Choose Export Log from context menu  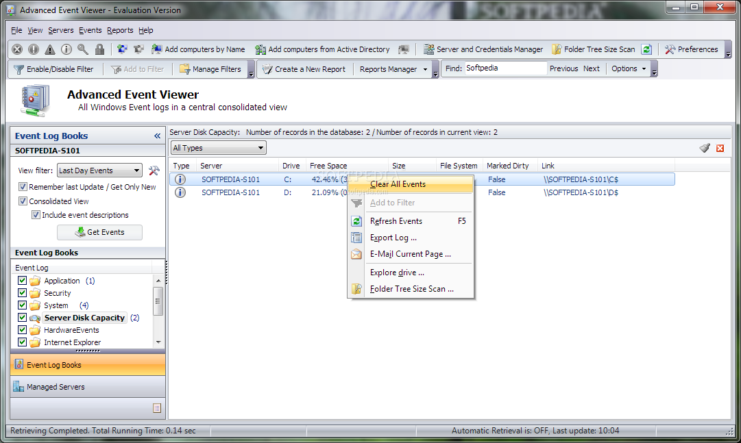click(x=411, y=238)
